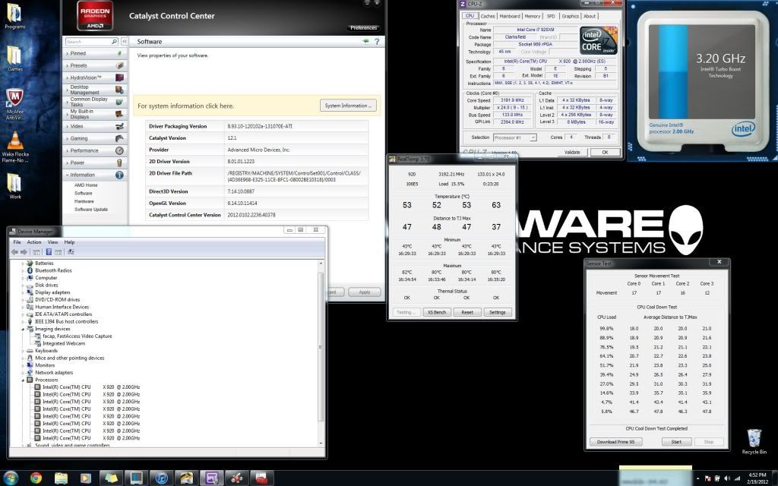This screenshot has width=778, height=486.
Task: Select AMD Home under Information
Action: (x=86, y=185)
